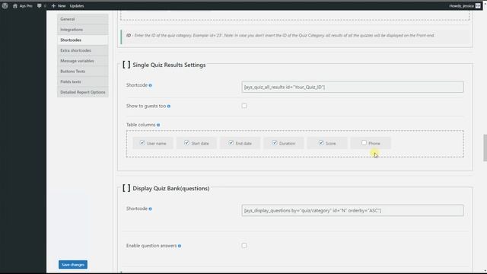Open the General settings tab
The width and height of the screenshot is (487, 274).
[83, 19]
